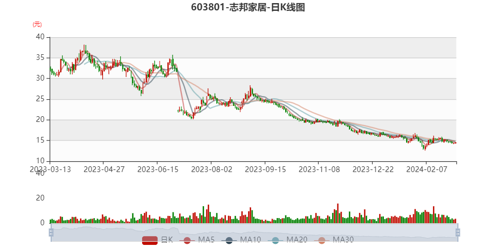The width and height of the screenshot is (496, 248).
Task: Click the 25 price axis label
Action: click(x=40, y=99)
